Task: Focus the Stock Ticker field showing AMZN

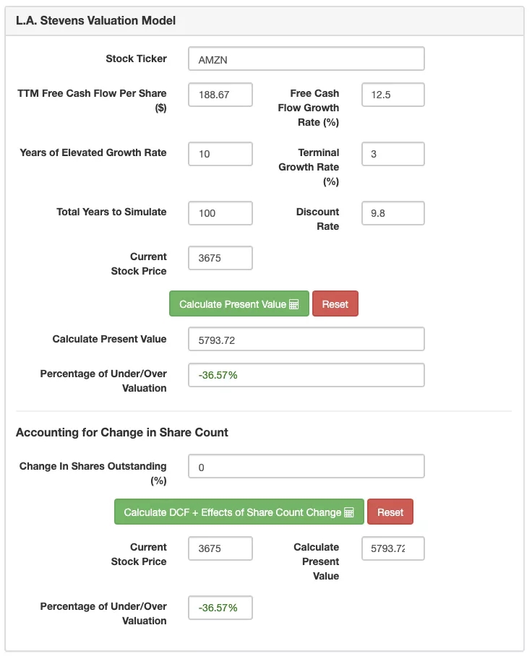Action: pyautogui.click(x=306, y=59)
